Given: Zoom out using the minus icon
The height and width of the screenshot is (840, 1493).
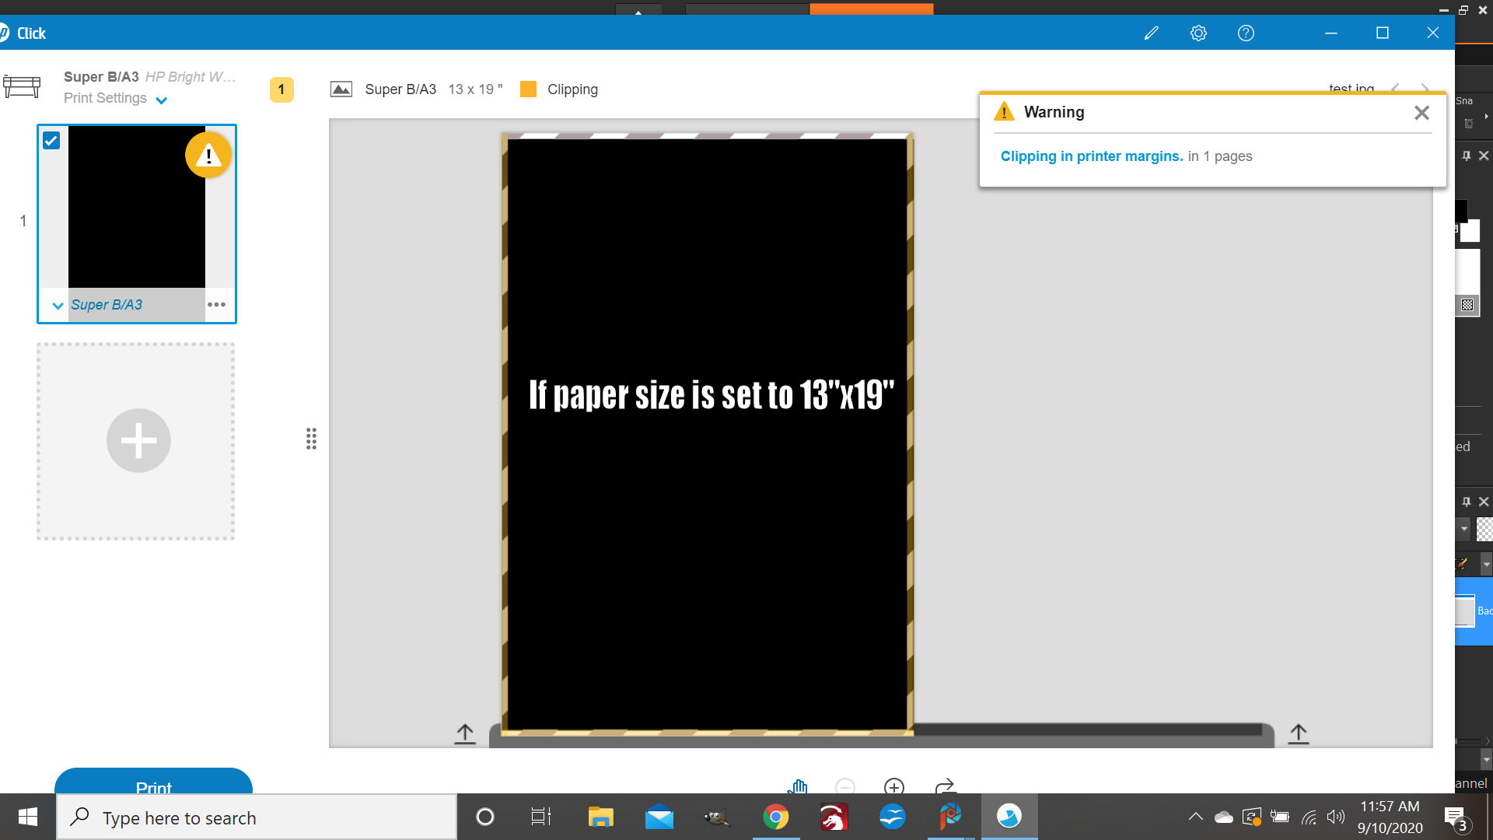Looking at the screenshot, I should [844, 787].
